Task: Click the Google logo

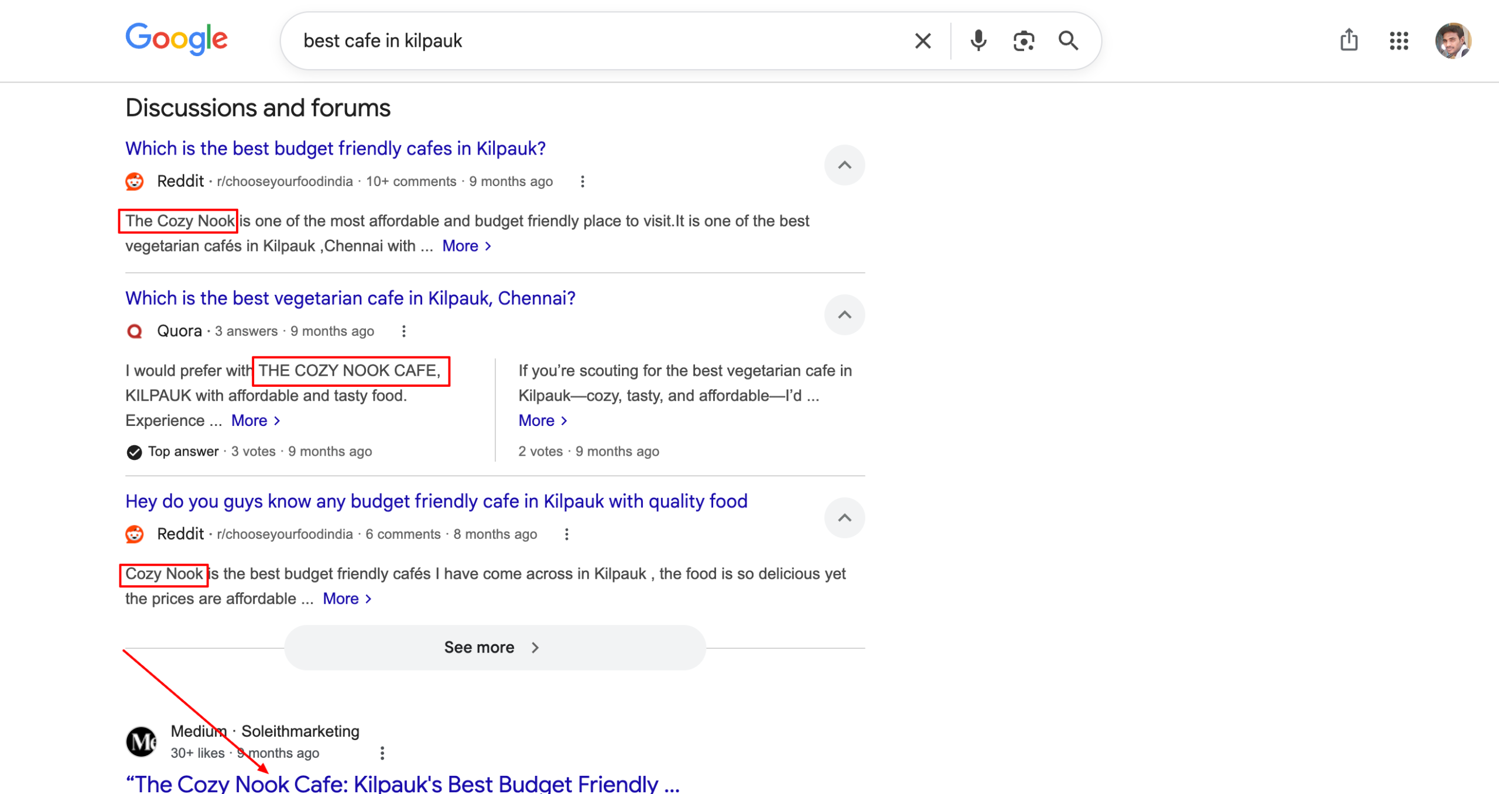Action: pyautogui.click(x=176, y=39)
